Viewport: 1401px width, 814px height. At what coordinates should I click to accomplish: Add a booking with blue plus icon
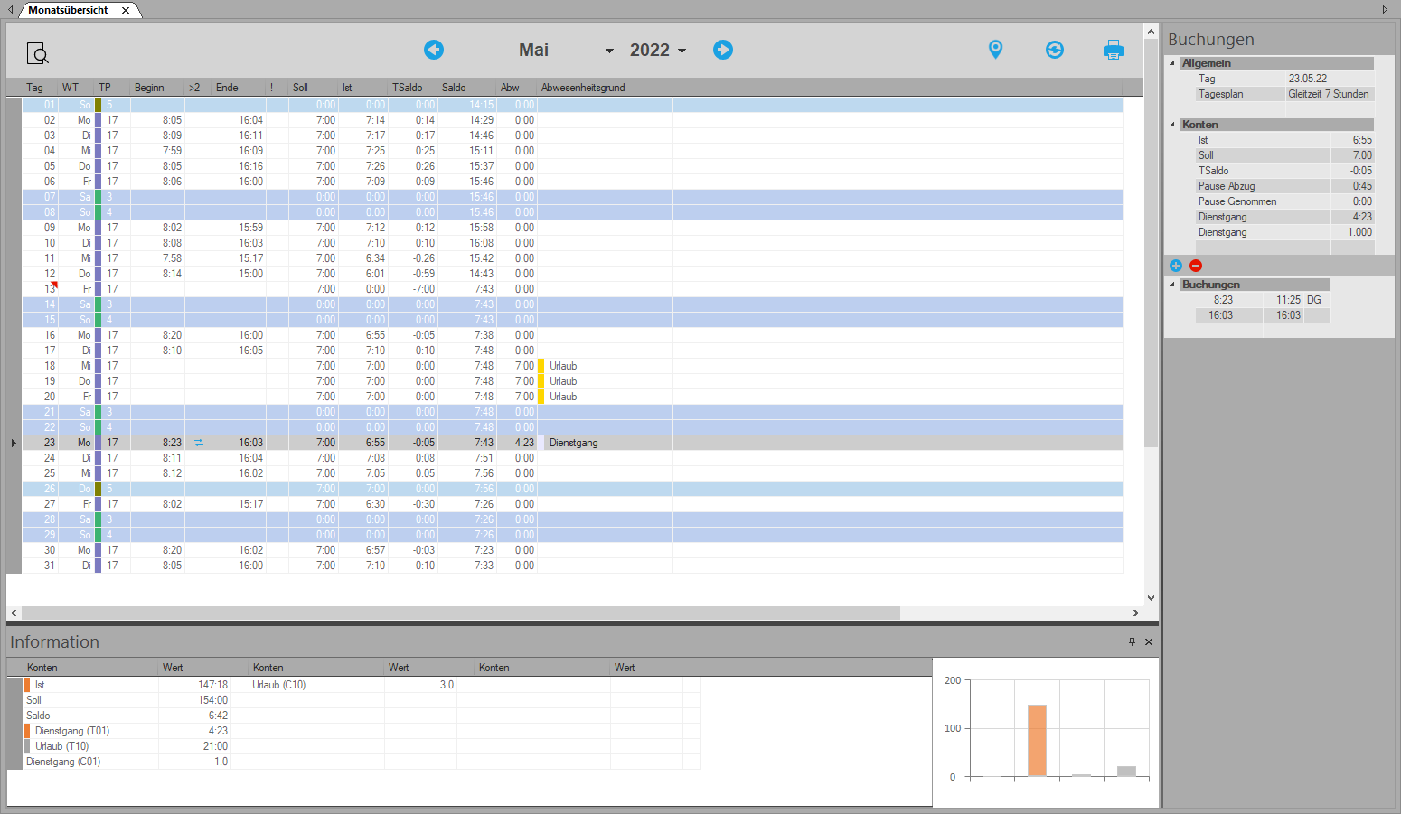point(1176,266)
